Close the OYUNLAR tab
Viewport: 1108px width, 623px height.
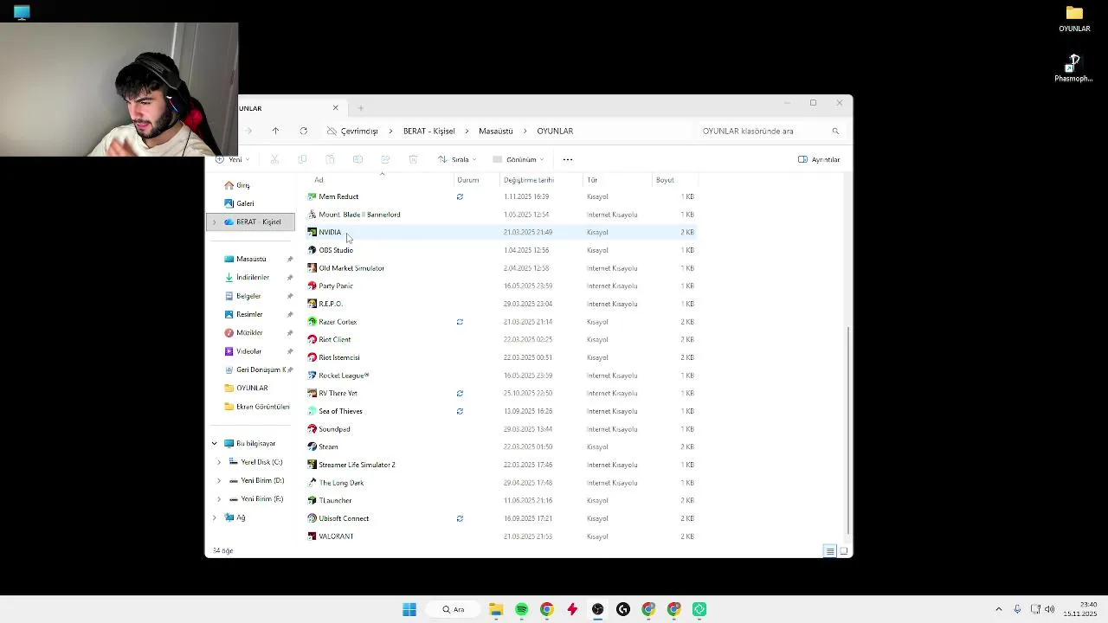click(x=335, y=108)
